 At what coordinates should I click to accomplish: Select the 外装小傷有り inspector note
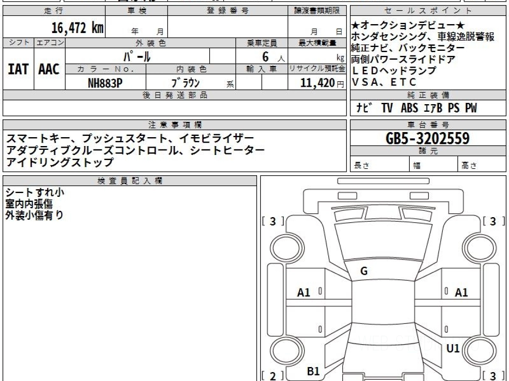coord(35,215)
